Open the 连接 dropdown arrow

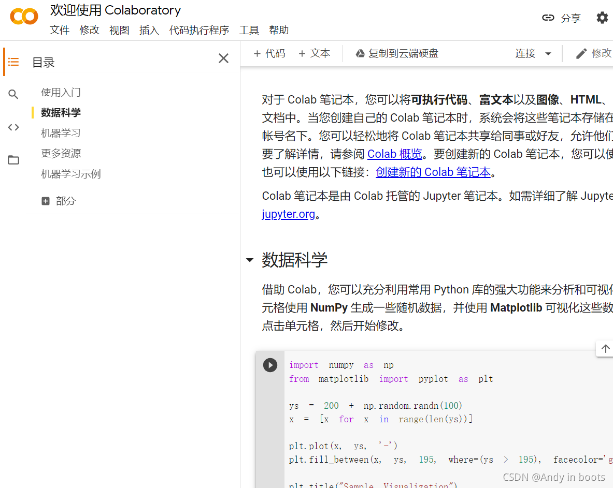pos(548,54)
